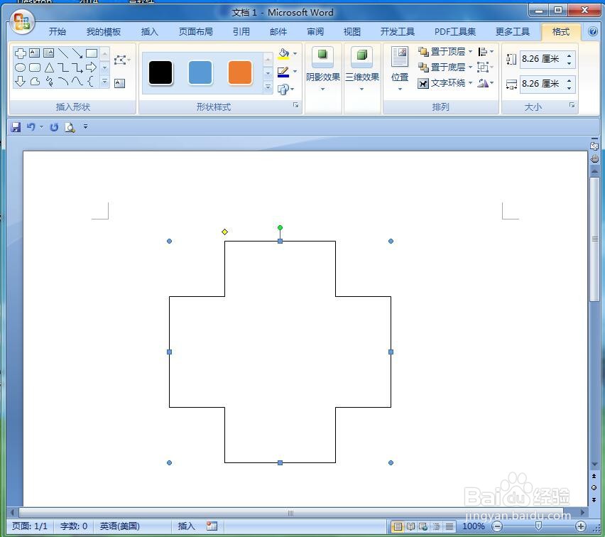This screenshot has width=605, height=537.
Task: Choose the arc shape
Action: pos(63,82)
